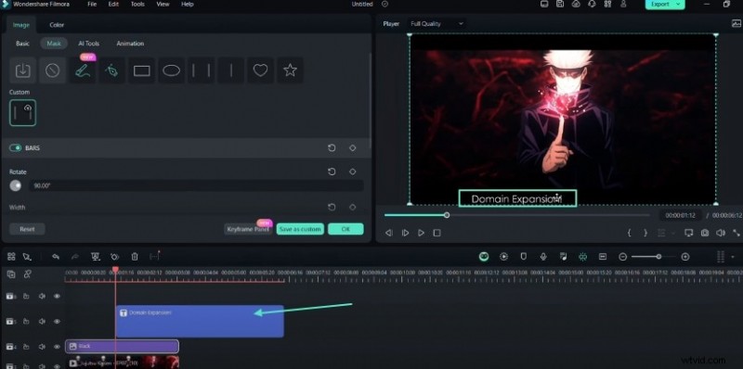Choose the Single Line mask shape
Screen dimensions: 743x369
(230, 70)
